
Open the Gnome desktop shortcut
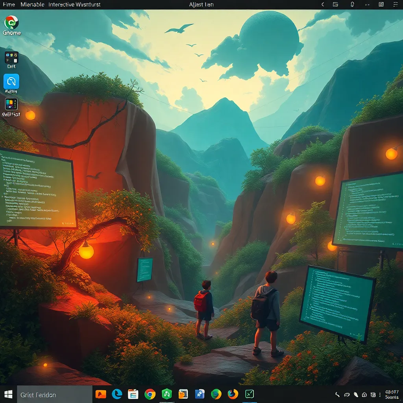point(11,23)
